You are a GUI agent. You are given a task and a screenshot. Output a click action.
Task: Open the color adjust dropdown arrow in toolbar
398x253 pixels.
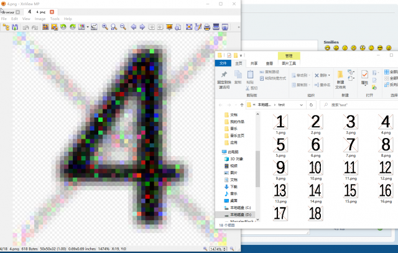[88, 27]
